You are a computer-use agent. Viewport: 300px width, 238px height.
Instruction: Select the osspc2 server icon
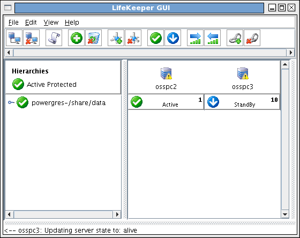(166, 73)
